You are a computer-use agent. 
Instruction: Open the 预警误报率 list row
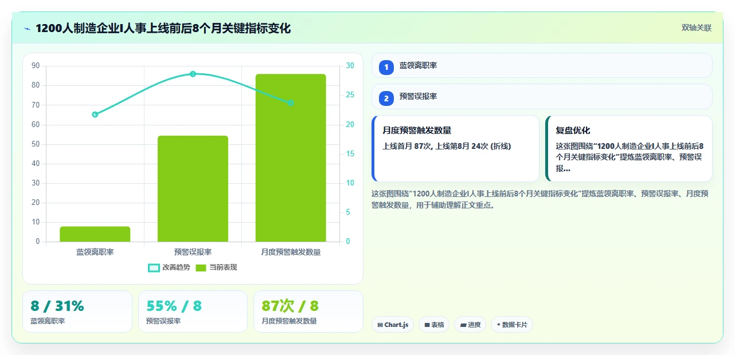click(542, 97)
